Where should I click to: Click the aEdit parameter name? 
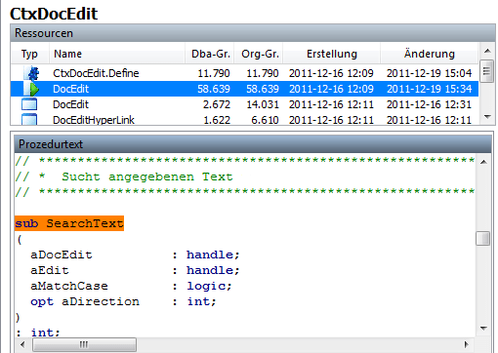50,270
